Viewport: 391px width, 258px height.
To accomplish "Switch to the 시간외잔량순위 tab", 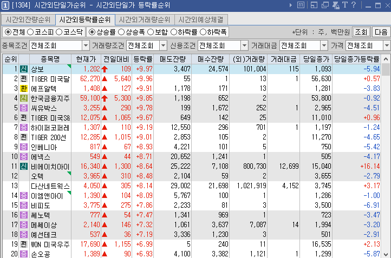I will [28, 19].
